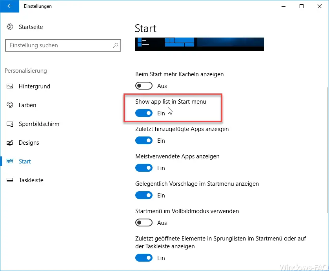The height and width of the screenshot is (271, 329).
Task: Click the magnifier icon in the search box
Action: point(116,45)
